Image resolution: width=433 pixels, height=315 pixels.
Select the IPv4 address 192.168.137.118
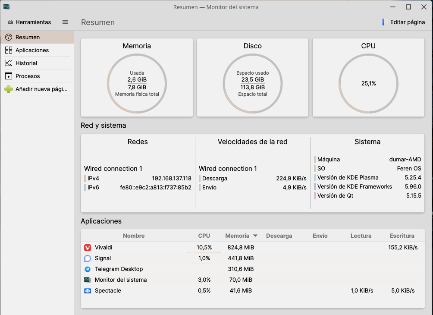(x=172, y=179)
